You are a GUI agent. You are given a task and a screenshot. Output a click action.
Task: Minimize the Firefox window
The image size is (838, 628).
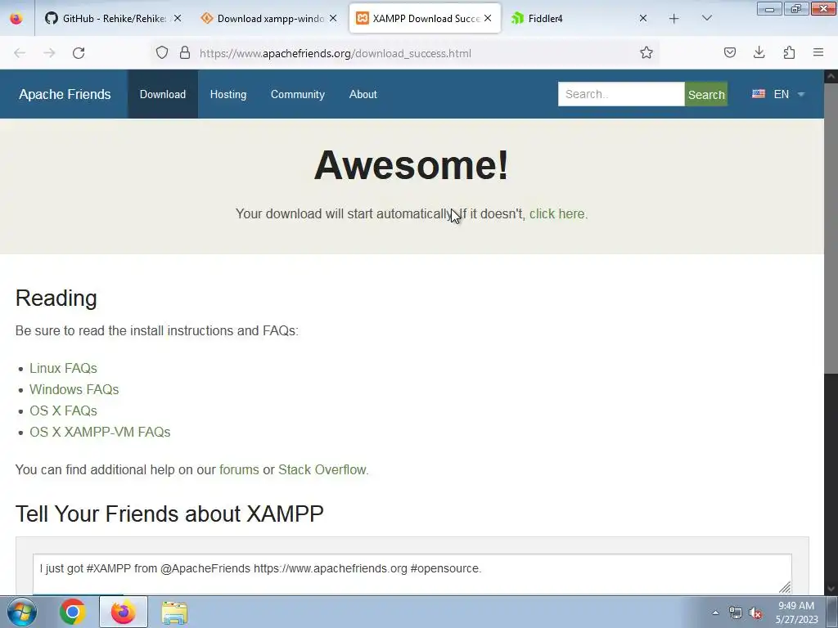[769, 9]
